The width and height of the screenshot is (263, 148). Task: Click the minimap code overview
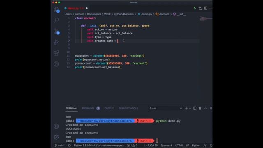pyautogui.click(x=206, y=18)
